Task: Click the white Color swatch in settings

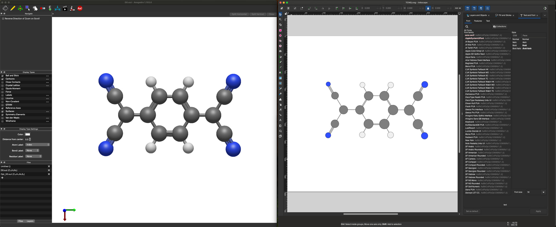Action: [x=28, y=135]
